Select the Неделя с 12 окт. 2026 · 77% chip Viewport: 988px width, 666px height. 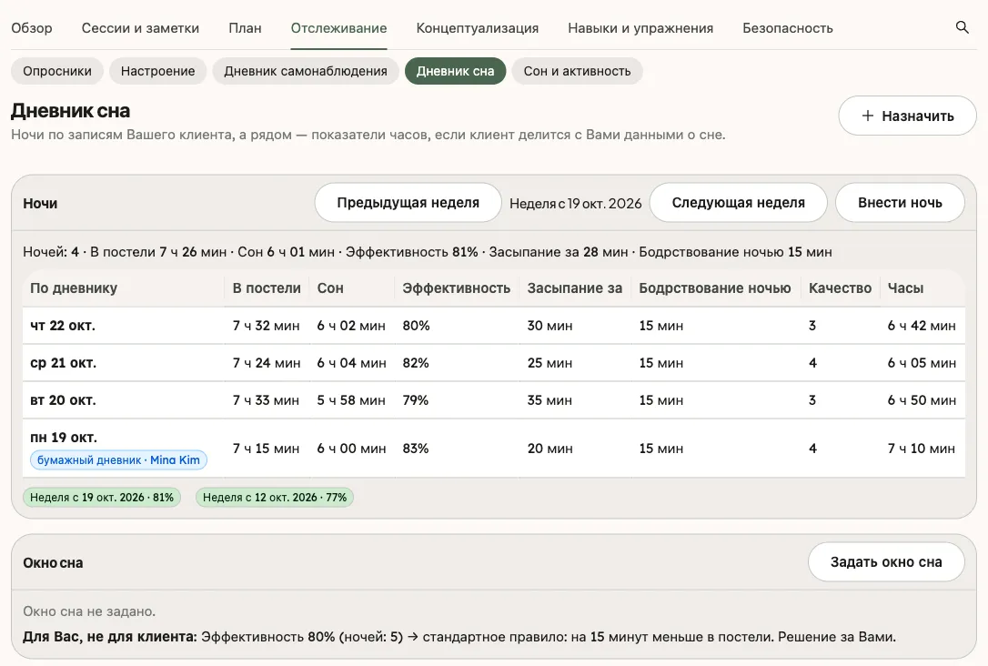point(275,497)
